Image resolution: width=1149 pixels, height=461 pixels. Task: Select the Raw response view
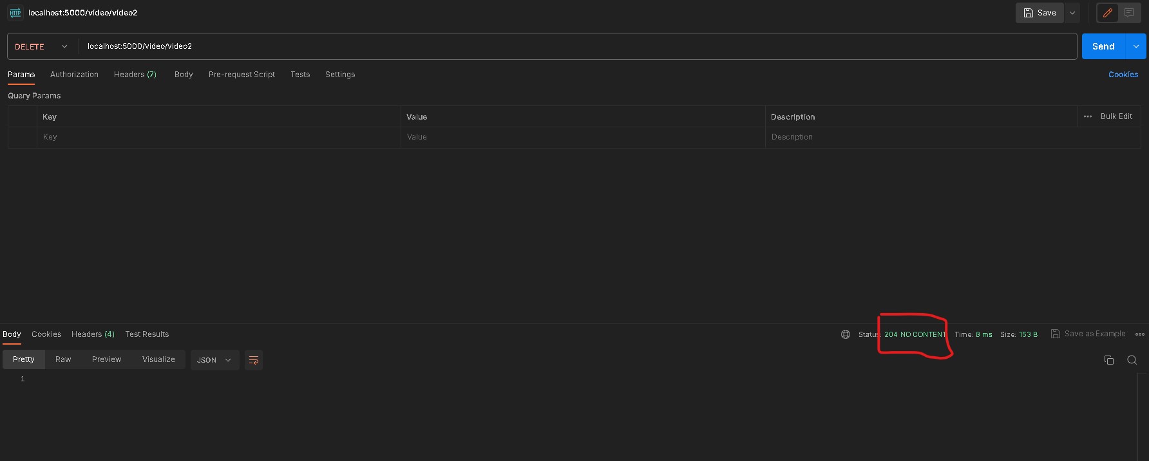(x=63, y=359)
